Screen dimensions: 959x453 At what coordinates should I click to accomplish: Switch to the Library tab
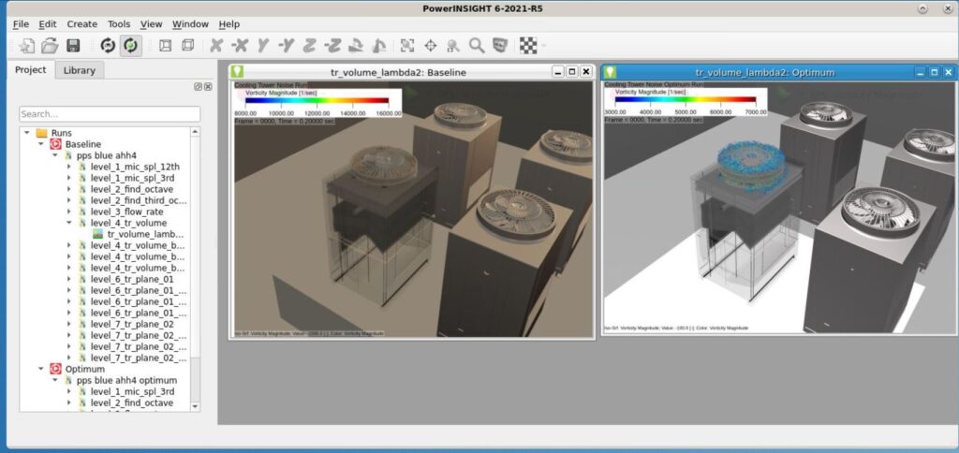pyautogui.click(x=80, y=69)
